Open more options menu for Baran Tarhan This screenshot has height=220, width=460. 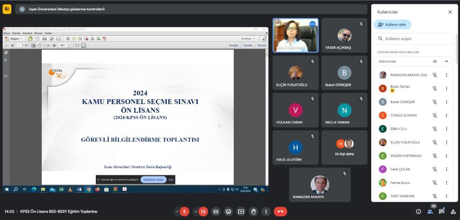(x=446, y=88)
